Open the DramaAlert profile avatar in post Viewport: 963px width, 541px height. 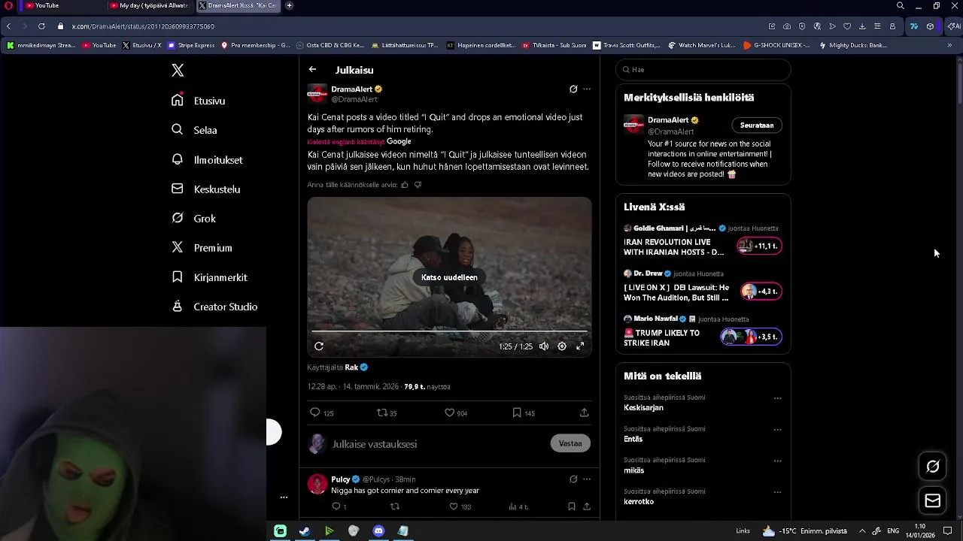(x=317, y=94)
